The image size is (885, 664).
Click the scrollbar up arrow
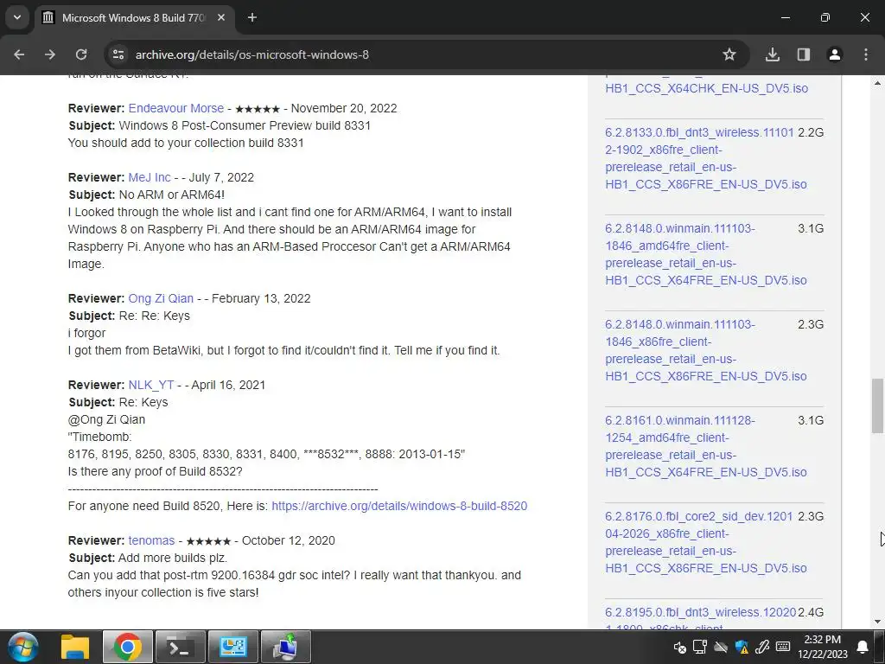878,83
